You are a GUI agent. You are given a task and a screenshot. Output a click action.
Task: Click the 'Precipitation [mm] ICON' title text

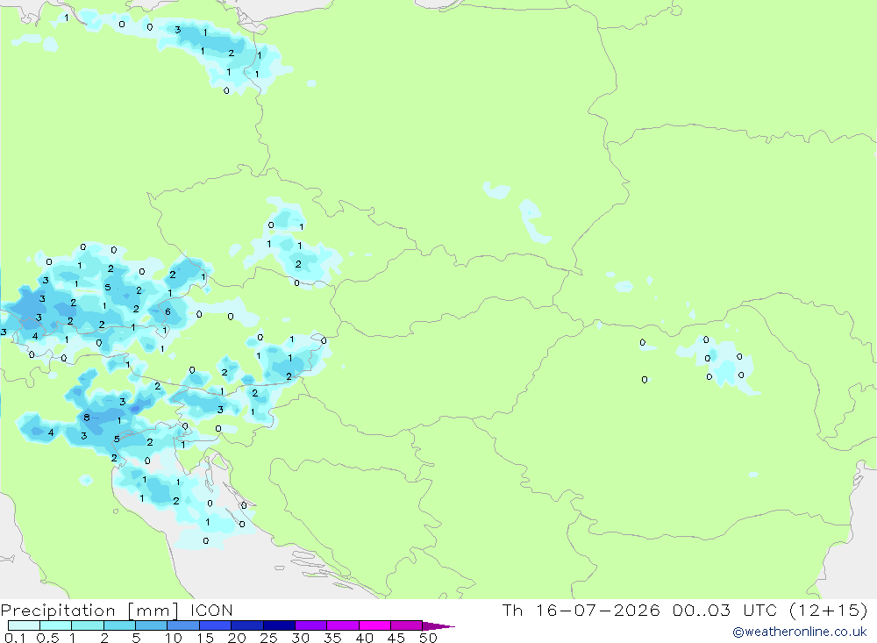pos(117,610)
